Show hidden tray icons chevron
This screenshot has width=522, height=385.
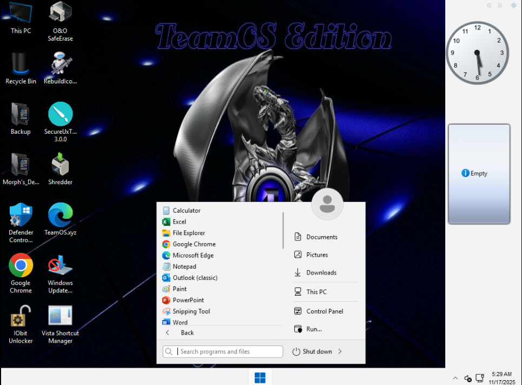pos(455,378)
